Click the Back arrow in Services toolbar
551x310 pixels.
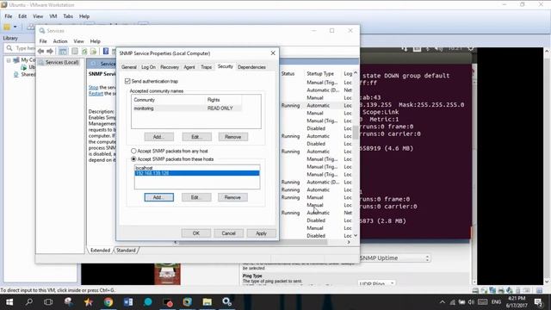click(x=40, y=52)
